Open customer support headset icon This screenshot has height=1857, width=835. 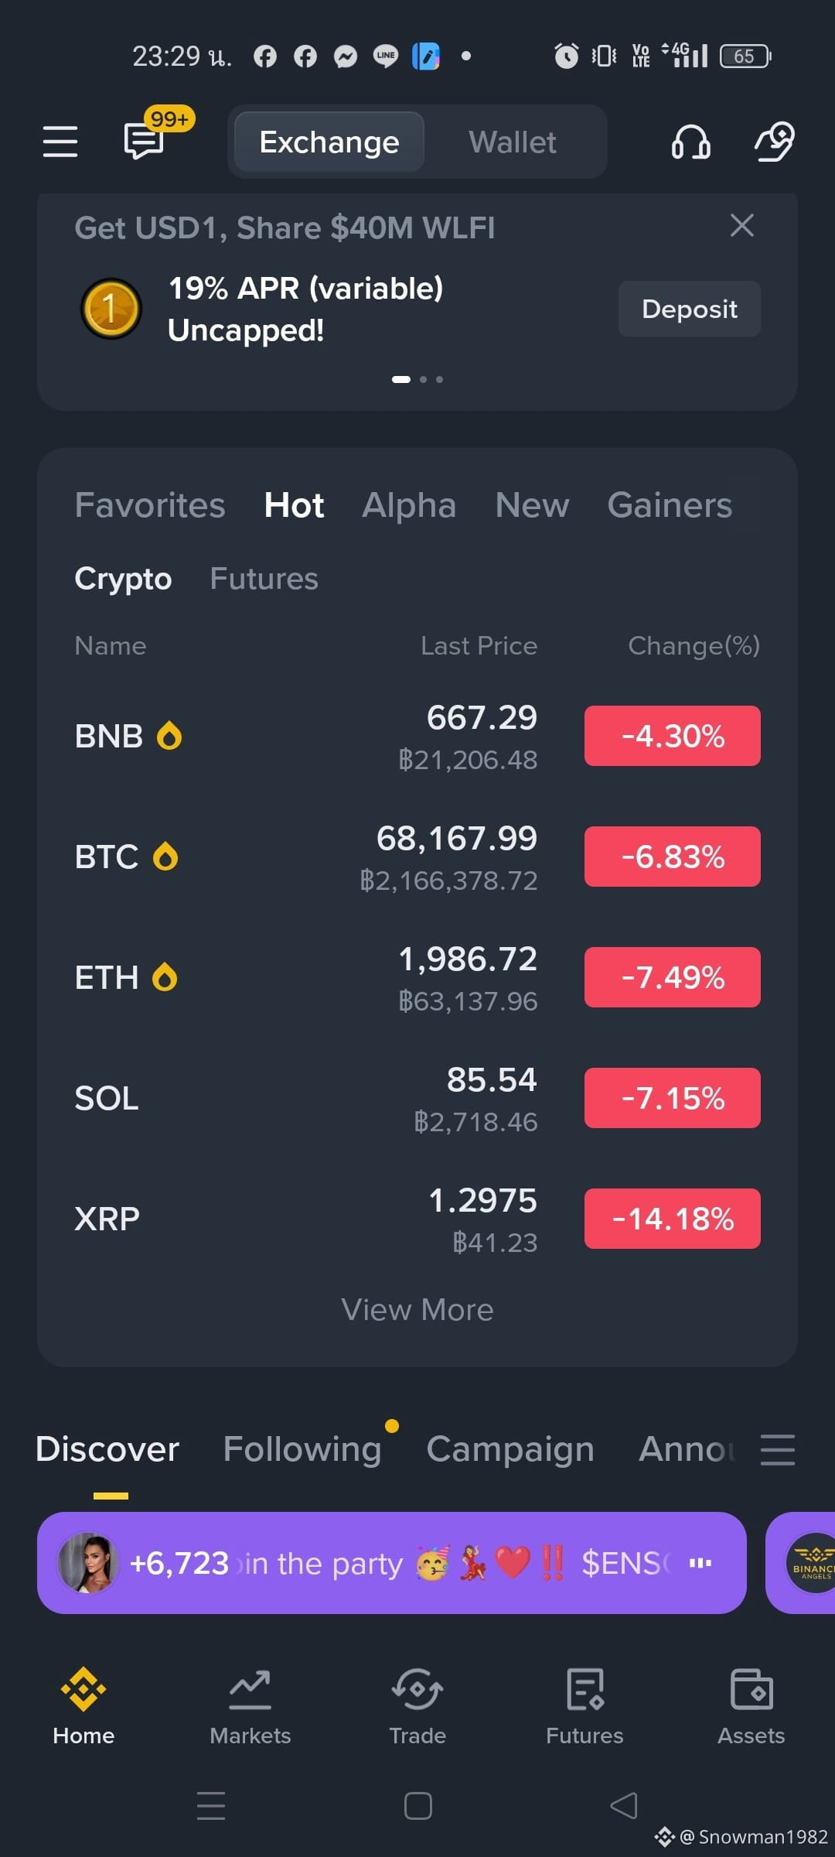pyautogui.click(x=690, y=142)
